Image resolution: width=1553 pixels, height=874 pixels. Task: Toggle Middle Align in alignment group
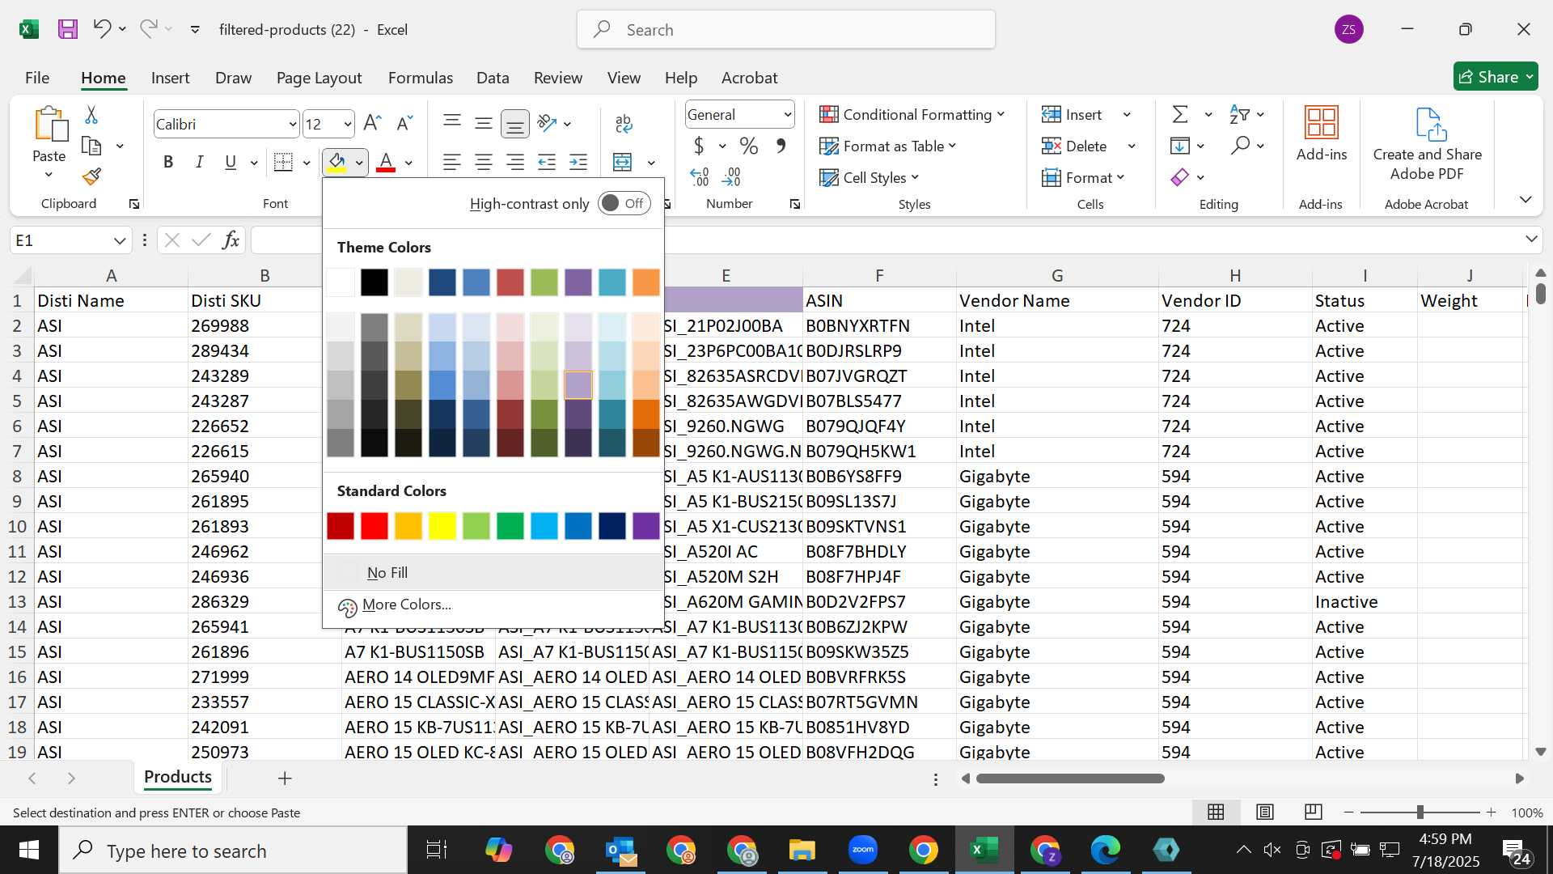pyautogui.click(x=484, y=123)
